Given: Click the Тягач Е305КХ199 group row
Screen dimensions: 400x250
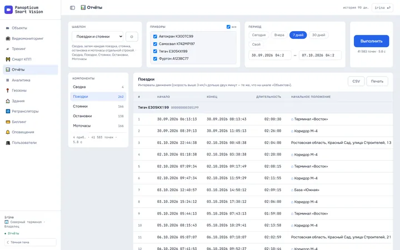Looking at the screenshot, I should pos(263,108).
